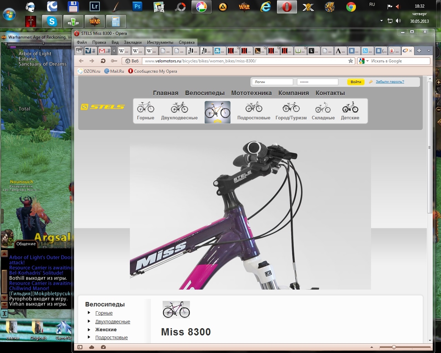Screen dimensions: 441x353
Task: Open the 'Инструменты' menu
Action: coord(160,42)
